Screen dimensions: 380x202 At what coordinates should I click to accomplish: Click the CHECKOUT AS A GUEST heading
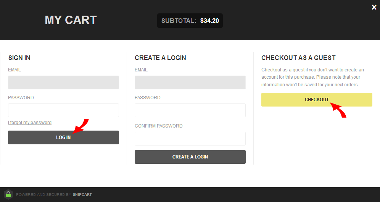click(298, 58)
